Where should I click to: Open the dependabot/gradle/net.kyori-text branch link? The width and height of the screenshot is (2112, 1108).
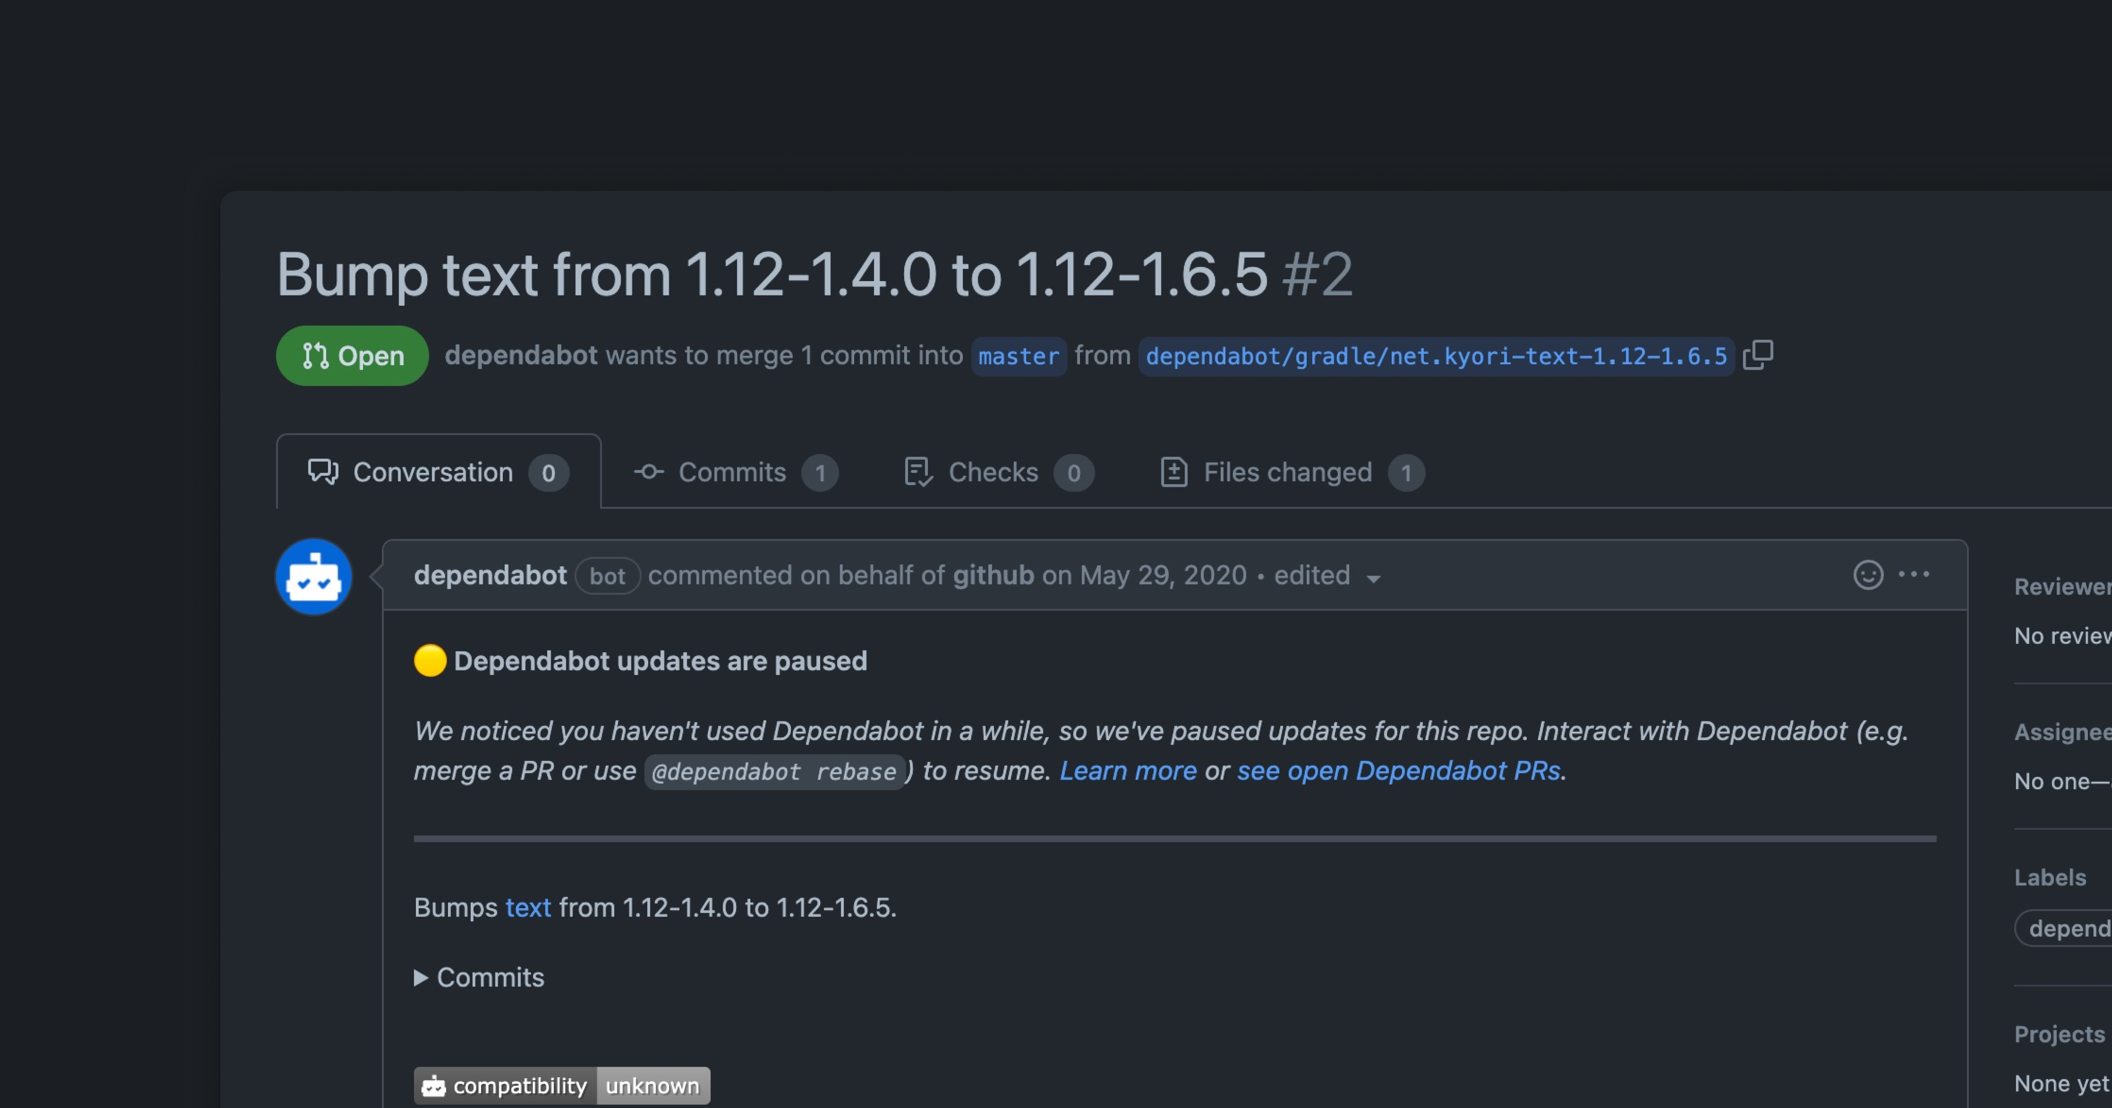pyautogui.click(x=1435, y=356)
